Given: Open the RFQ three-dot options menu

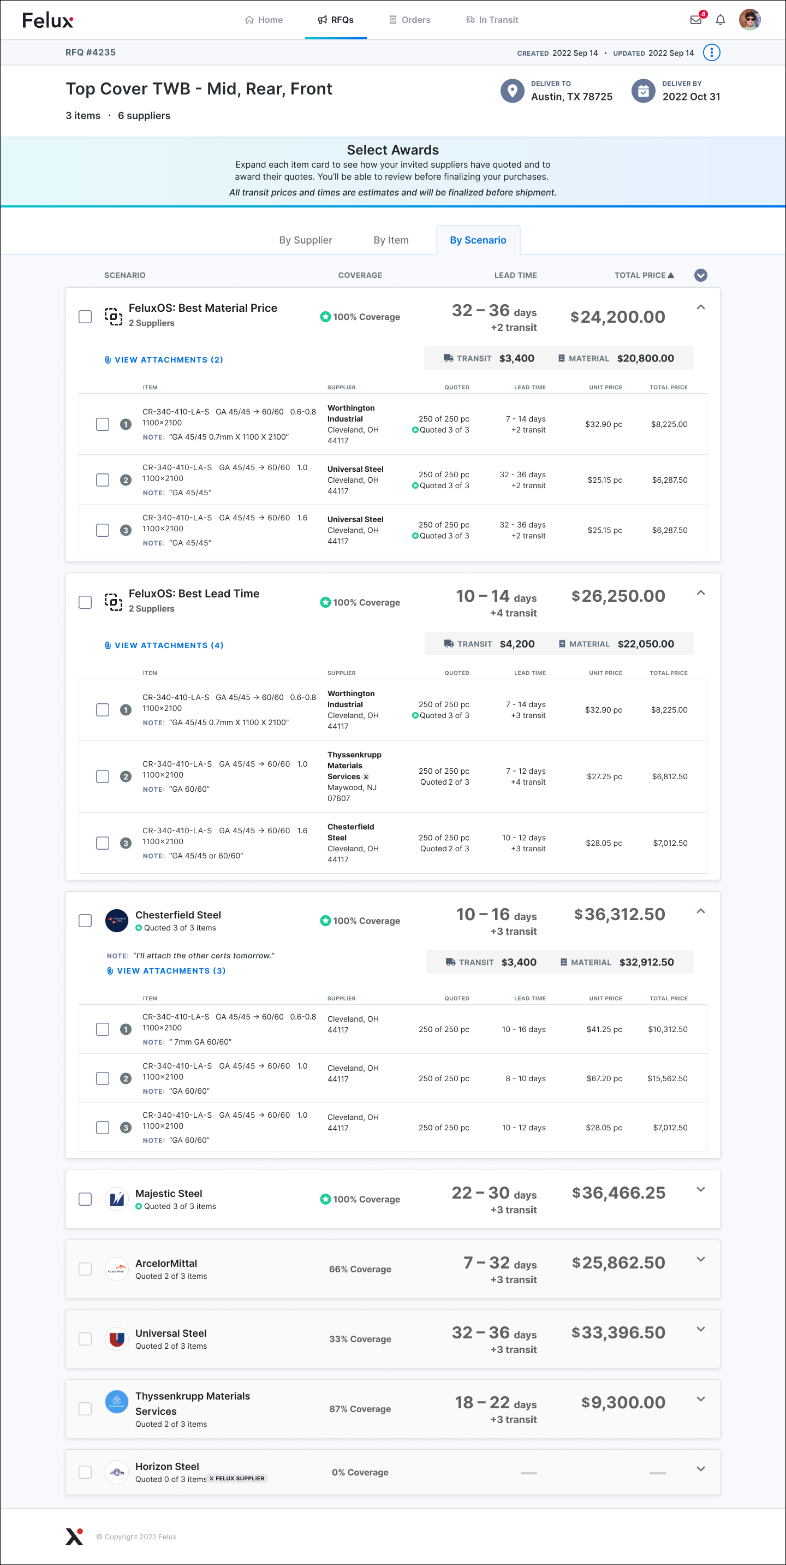Looking at the screenshot, I should tap(711, 53).
